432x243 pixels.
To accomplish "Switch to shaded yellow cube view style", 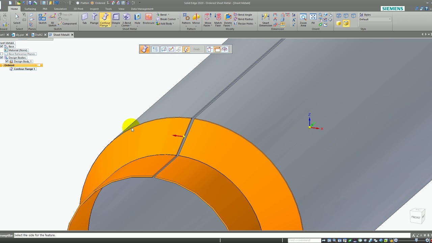I will 339,23.
